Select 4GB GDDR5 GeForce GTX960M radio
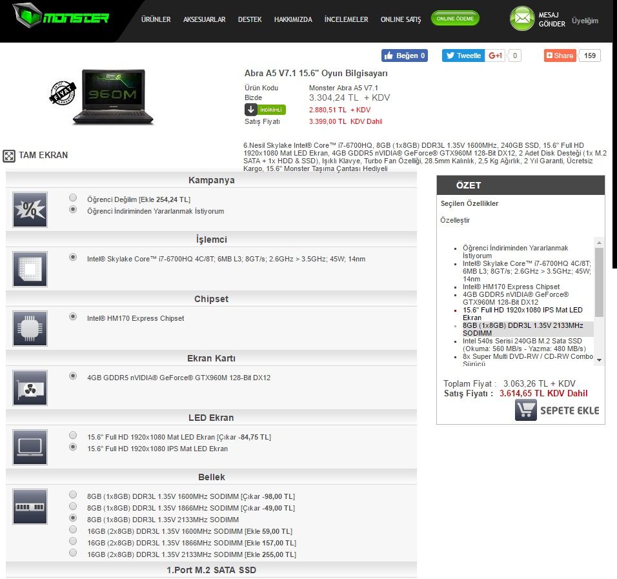617x579 pixels. coord(73,376)
